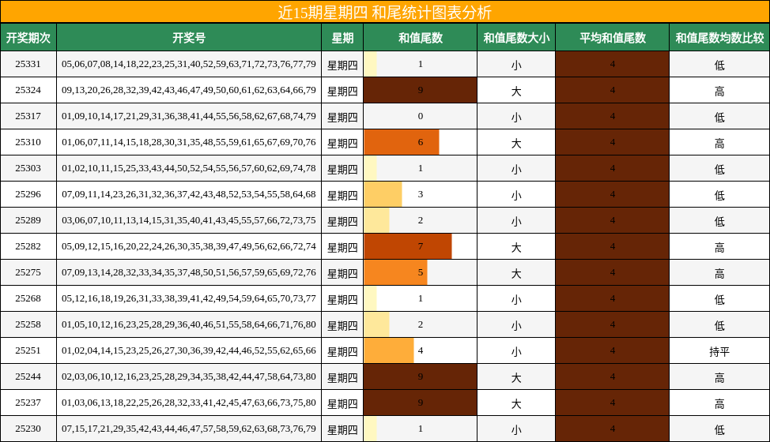Select the 低 comparison cell for period 25230
The width and height of the screenshot is (770, 442).
[719, 429]
